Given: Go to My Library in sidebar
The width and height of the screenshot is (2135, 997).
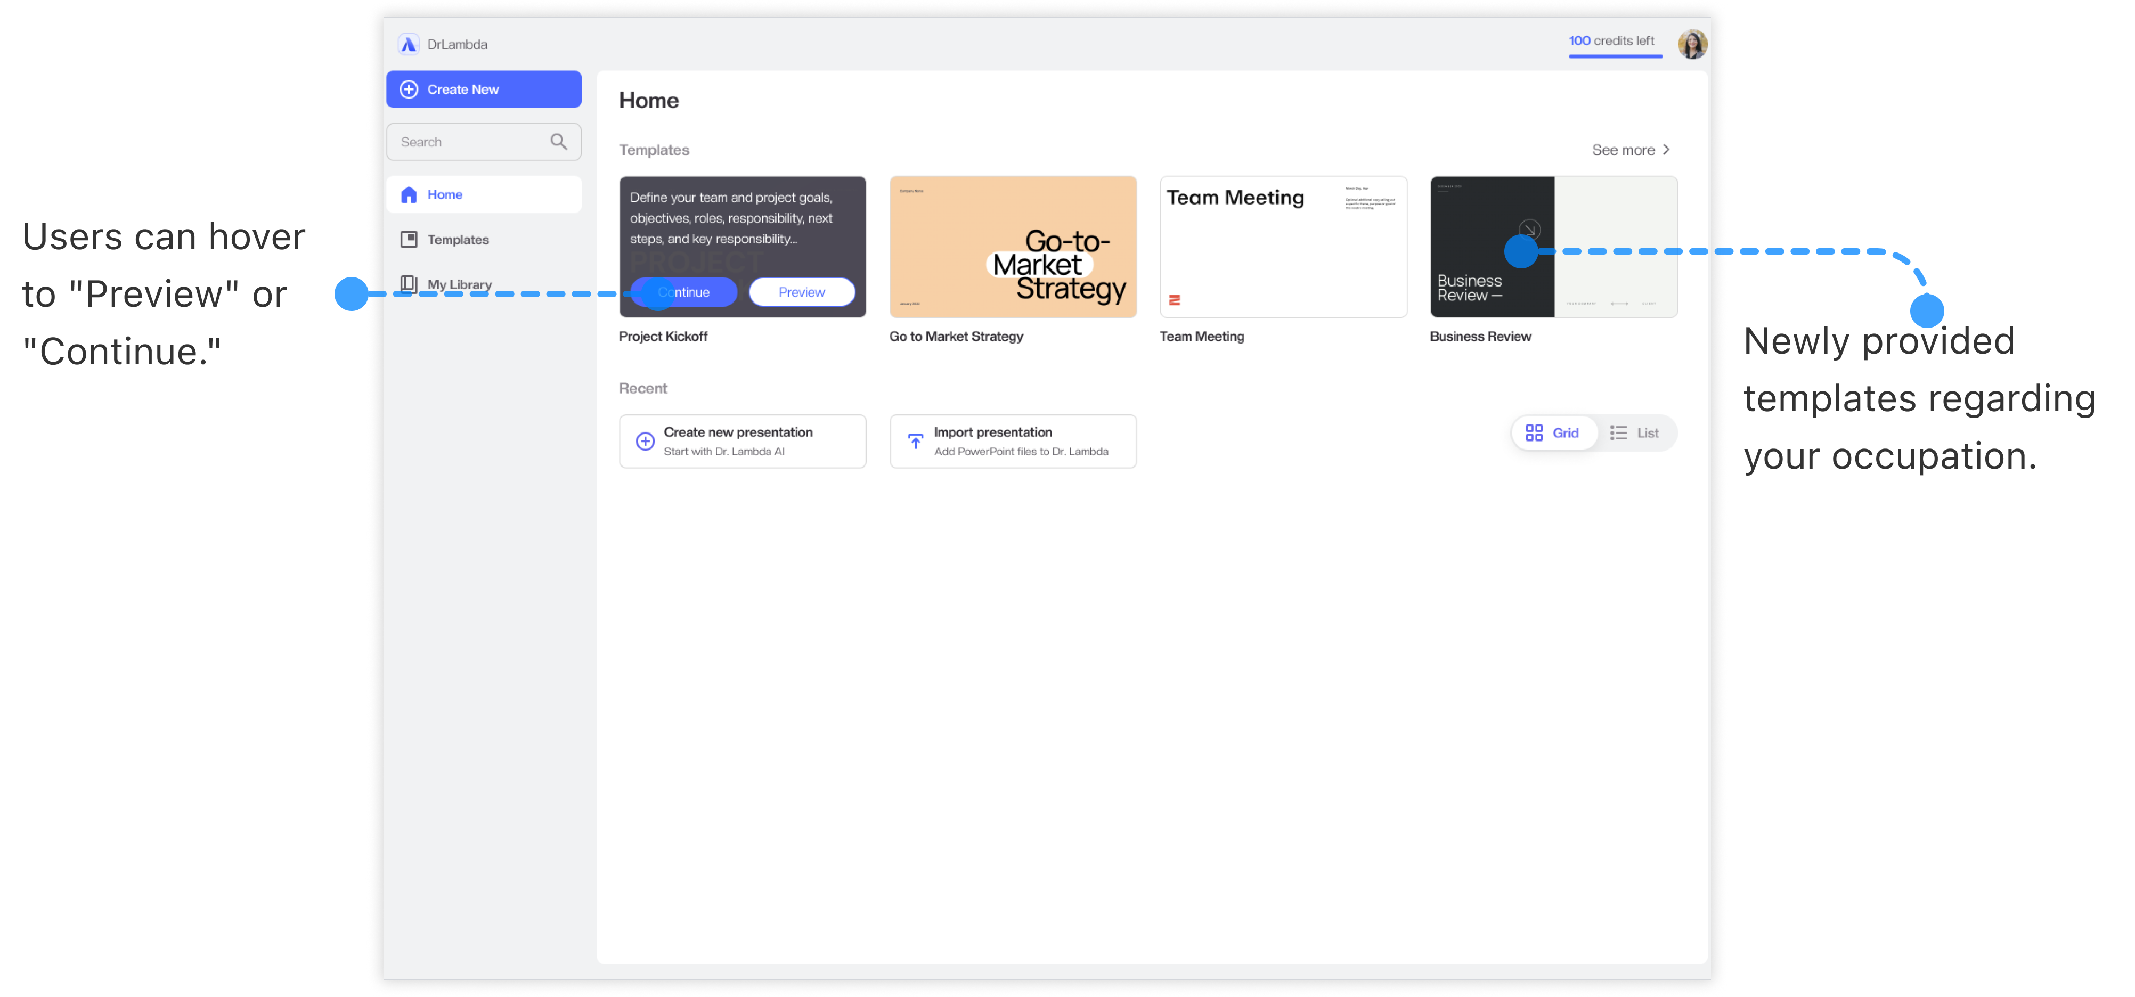Looking at the screenshot, I should click(x=460, y=284).
